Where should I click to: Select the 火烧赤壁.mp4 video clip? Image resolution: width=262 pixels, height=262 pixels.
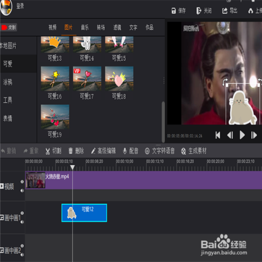coord(144,180)
